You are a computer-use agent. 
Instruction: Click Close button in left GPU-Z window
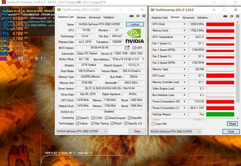click(137, 131)
